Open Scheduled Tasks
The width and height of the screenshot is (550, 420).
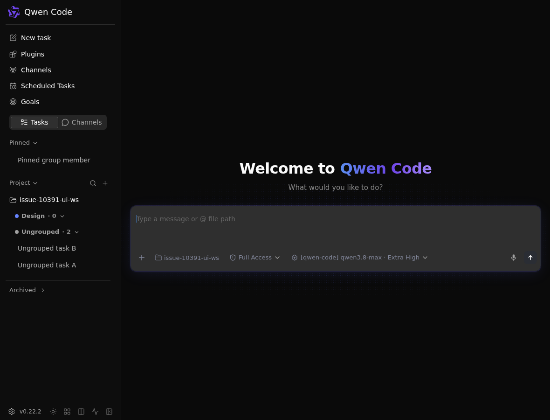pos(42,86)
